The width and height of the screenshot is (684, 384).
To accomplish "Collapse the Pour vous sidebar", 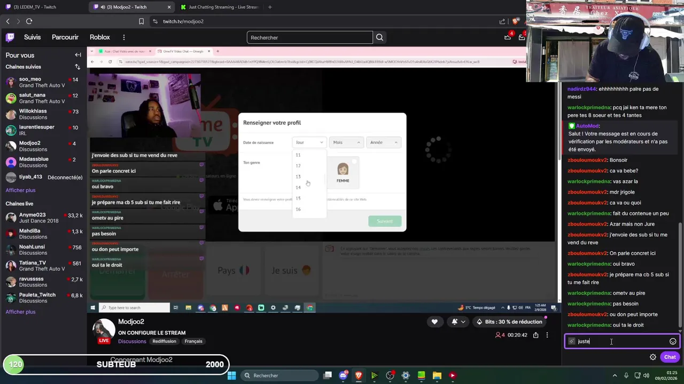I will [78, 55].
